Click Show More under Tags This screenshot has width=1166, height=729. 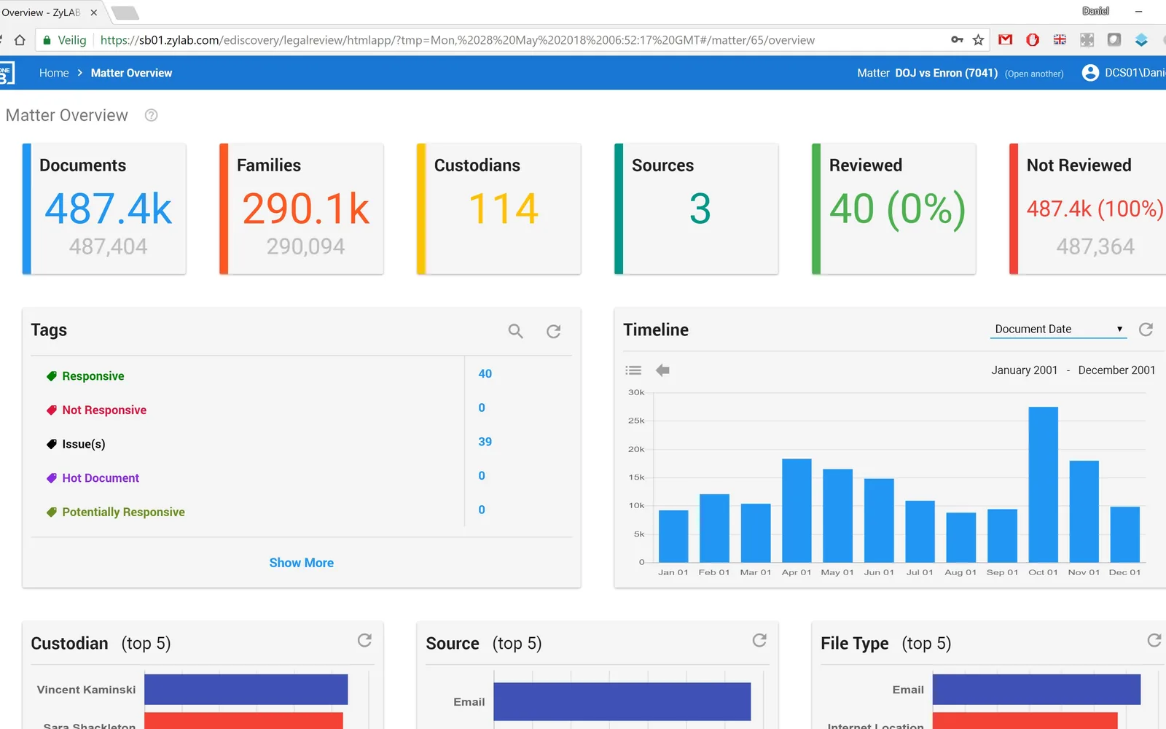click(302, 563)
